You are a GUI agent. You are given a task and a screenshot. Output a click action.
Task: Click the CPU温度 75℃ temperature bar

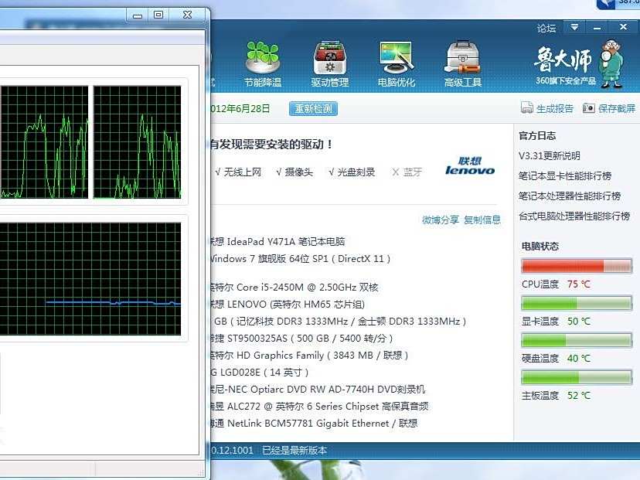(x=576, y=266)
